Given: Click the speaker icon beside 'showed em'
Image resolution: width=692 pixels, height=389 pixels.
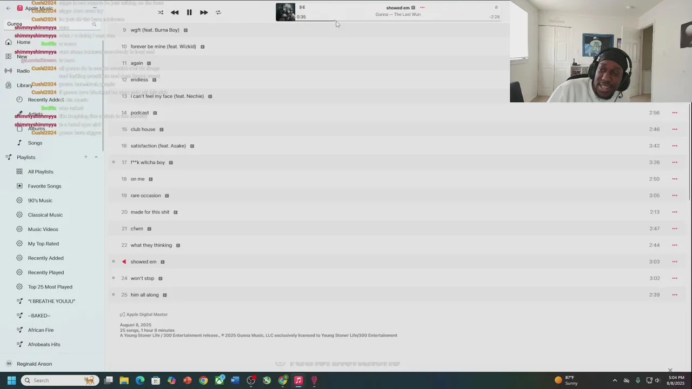Looking at the screenshot, I should click(124, 262).
